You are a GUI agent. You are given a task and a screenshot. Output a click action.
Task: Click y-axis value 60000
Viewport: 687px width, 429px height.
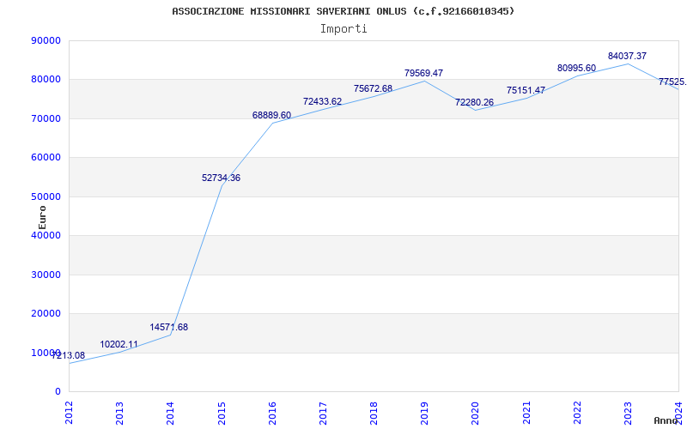(x=46, y=158)
